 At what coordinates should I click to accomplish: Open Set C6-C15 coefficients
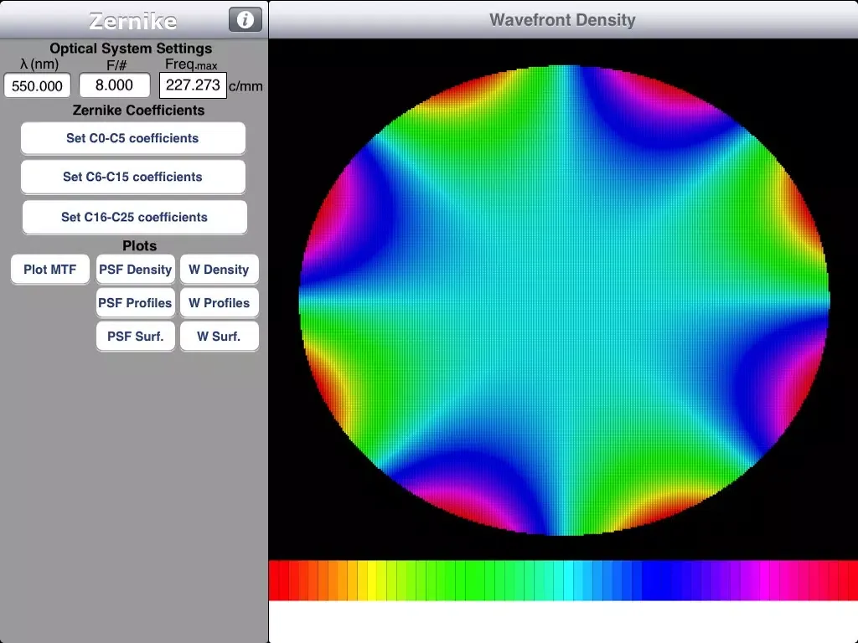point(133,177)
